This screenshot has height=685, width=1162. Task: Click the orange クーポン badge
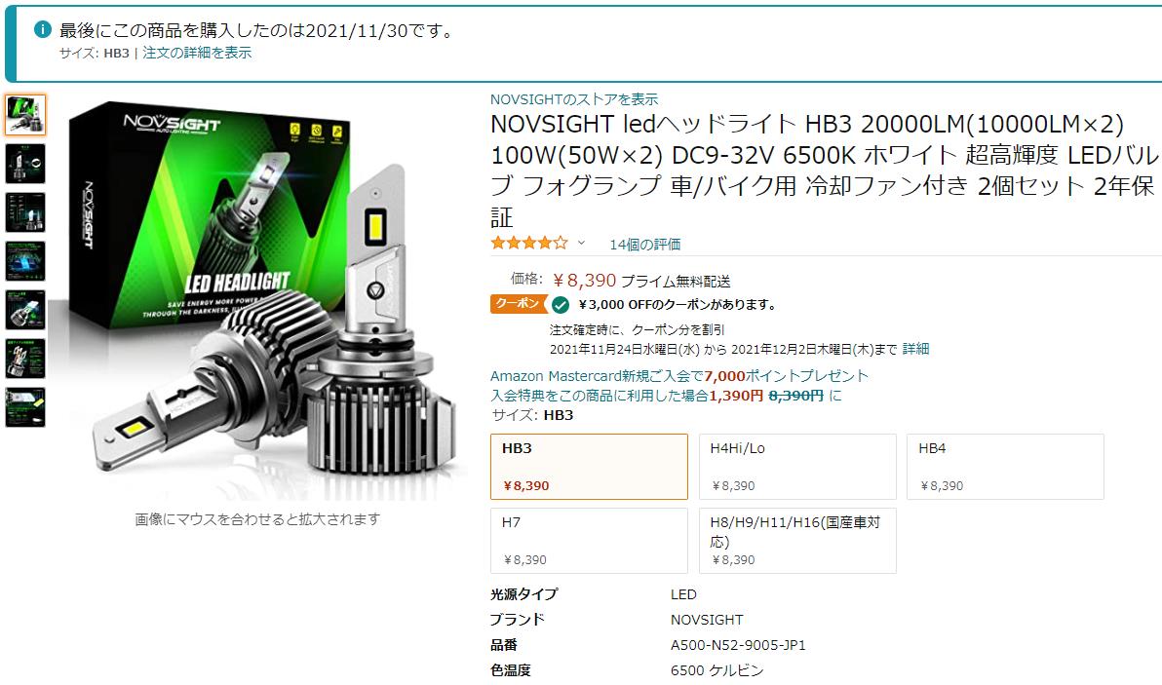pyautogui.click(x=519, y=304)
